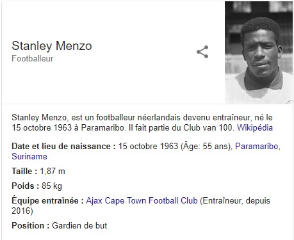The height and width of the screenshot is (240, 294).
Task: Click the 85 kg weight value
Action: pos(52,186)
